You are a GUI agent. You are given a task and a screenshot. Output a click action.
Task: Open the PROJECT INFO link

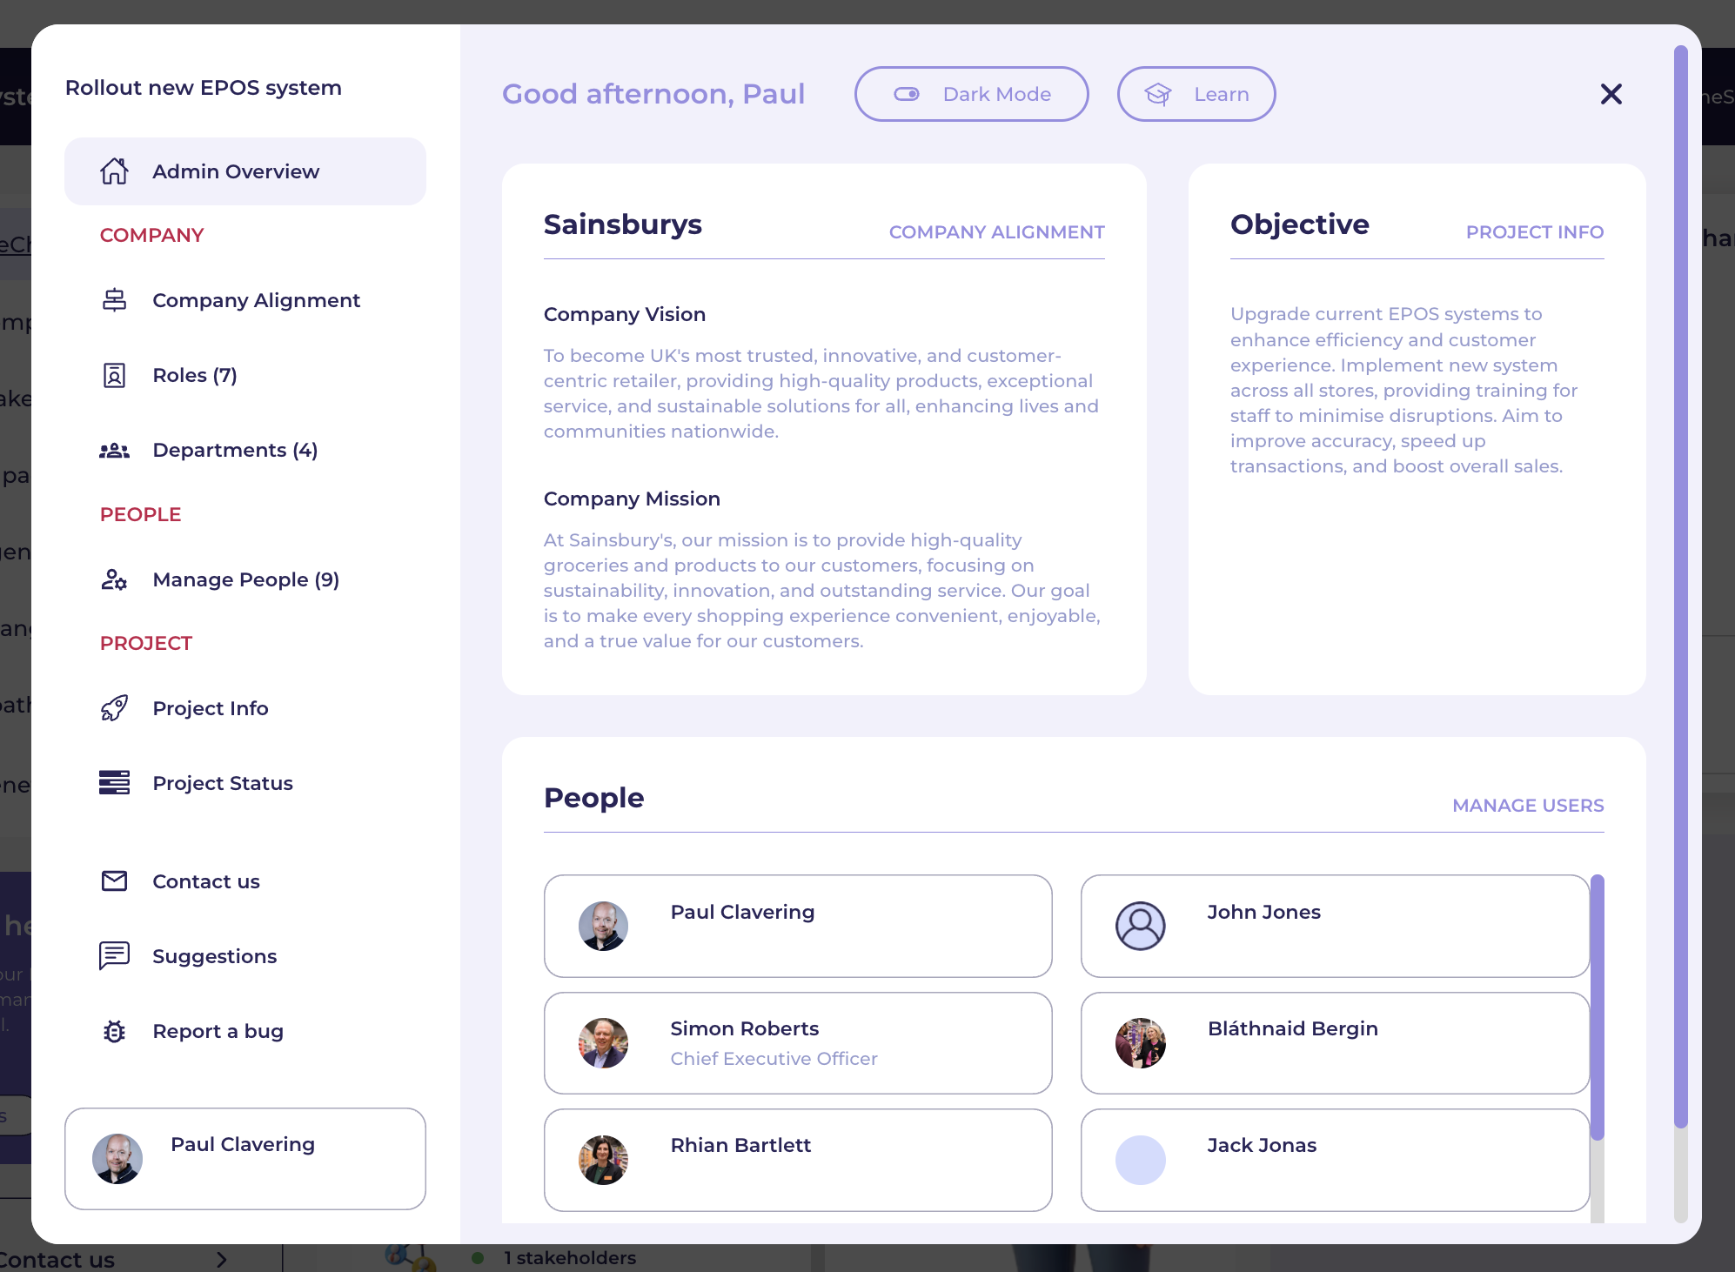(x=1534, y=232)
